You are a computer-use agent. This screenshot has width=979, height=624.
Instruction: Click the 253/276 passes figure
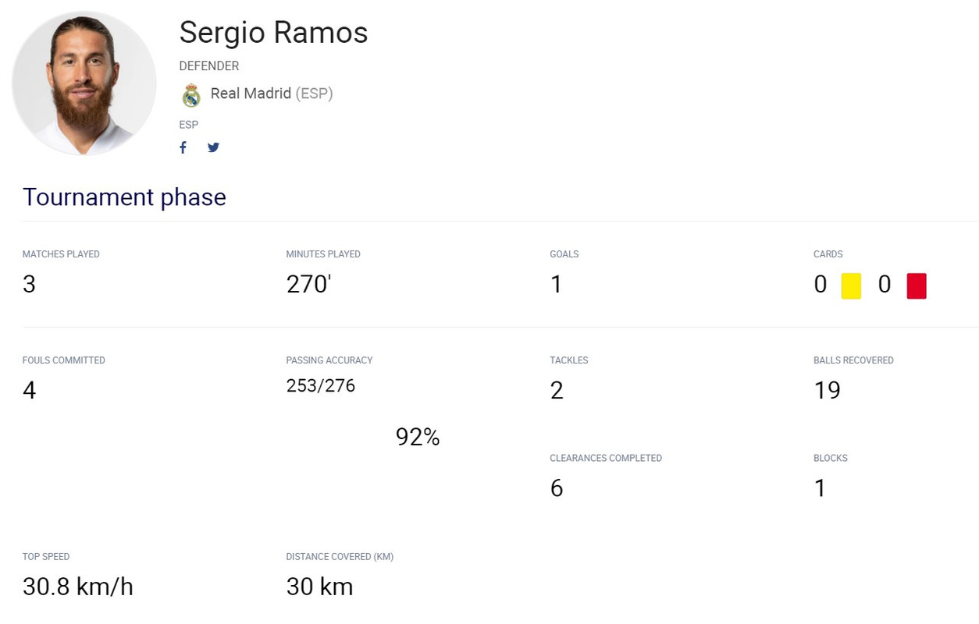click(x=321, y=385)
